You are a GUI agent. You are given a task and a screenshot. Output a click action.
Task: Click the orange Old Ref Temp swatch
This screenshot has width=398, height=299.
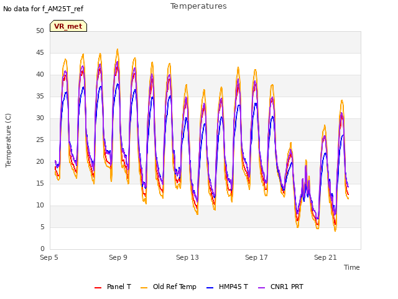(144, 288)
